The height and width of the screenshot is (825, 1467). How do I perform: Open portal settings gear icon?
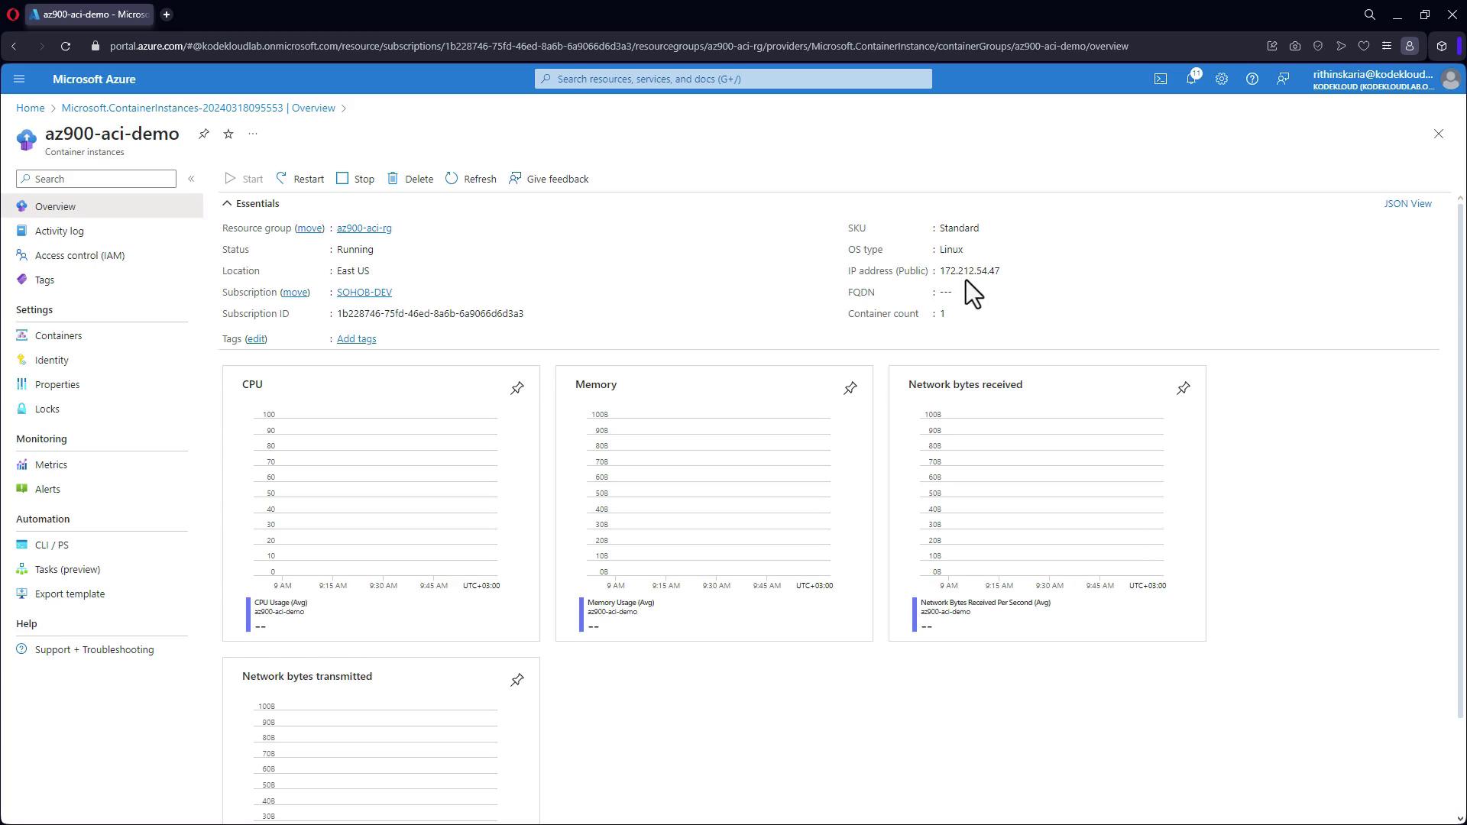coord(1221,79)
